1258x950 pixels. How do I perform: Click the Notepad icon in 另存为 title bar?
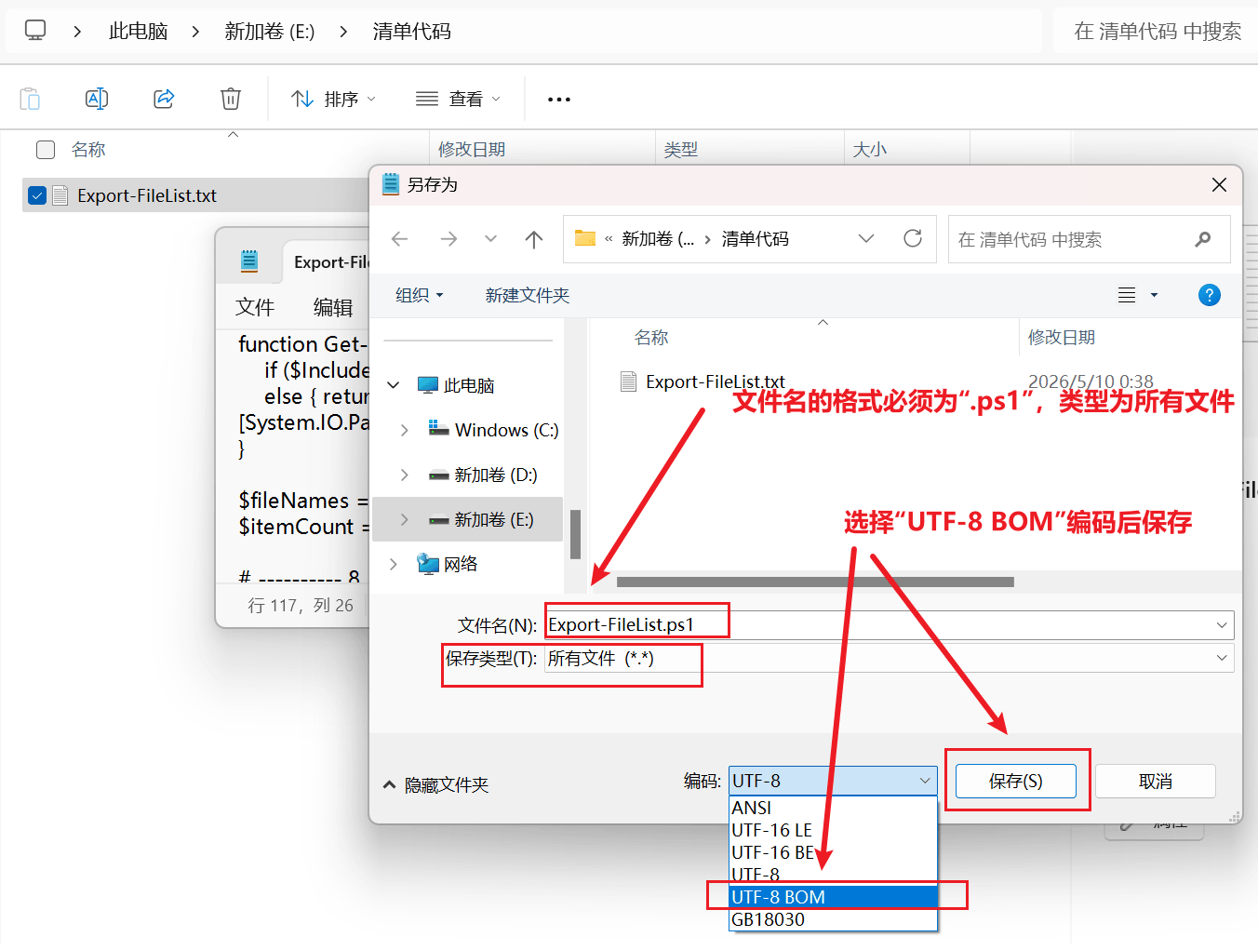coord(391,184)
